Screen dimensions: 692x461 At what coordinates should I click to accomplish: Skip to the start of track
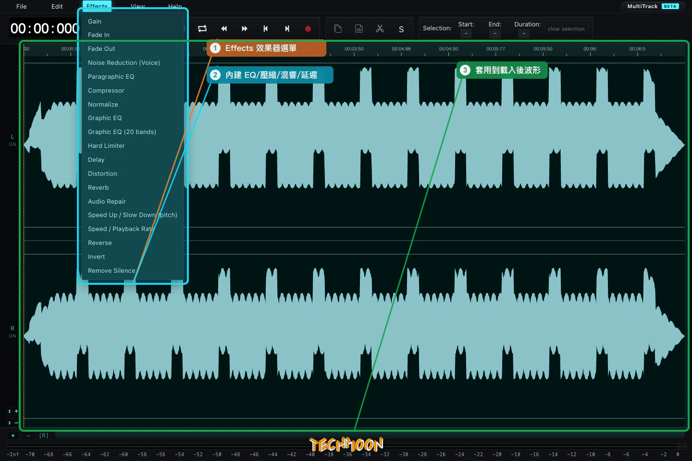[265, 29]
